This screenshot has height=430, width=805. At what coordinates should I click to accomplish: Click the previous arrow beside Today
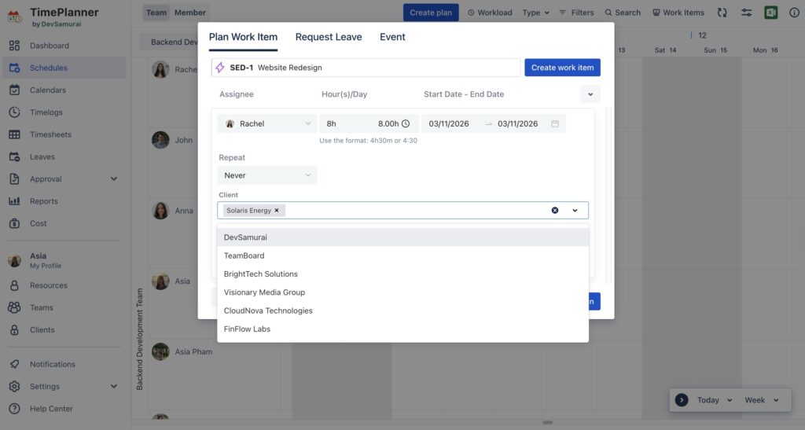click(682, 400)
